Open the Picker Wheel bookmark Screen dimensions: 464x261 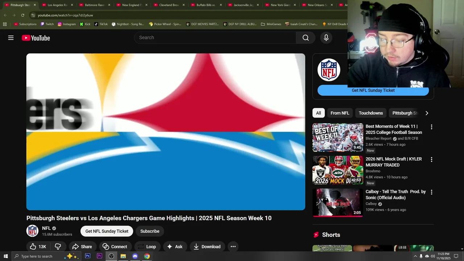point(165,24)
